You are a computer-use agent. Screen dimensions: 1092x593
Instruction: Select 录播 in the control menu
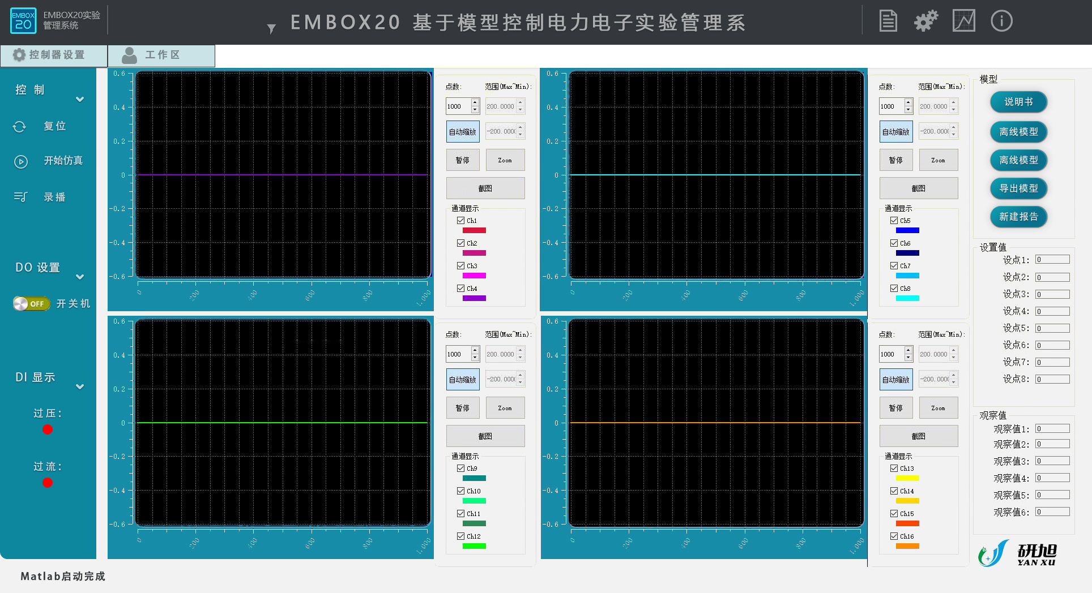coord(55,197)
